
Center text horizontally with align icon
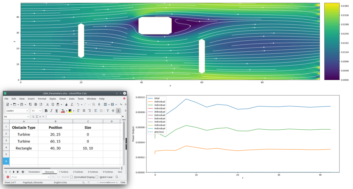84,111
